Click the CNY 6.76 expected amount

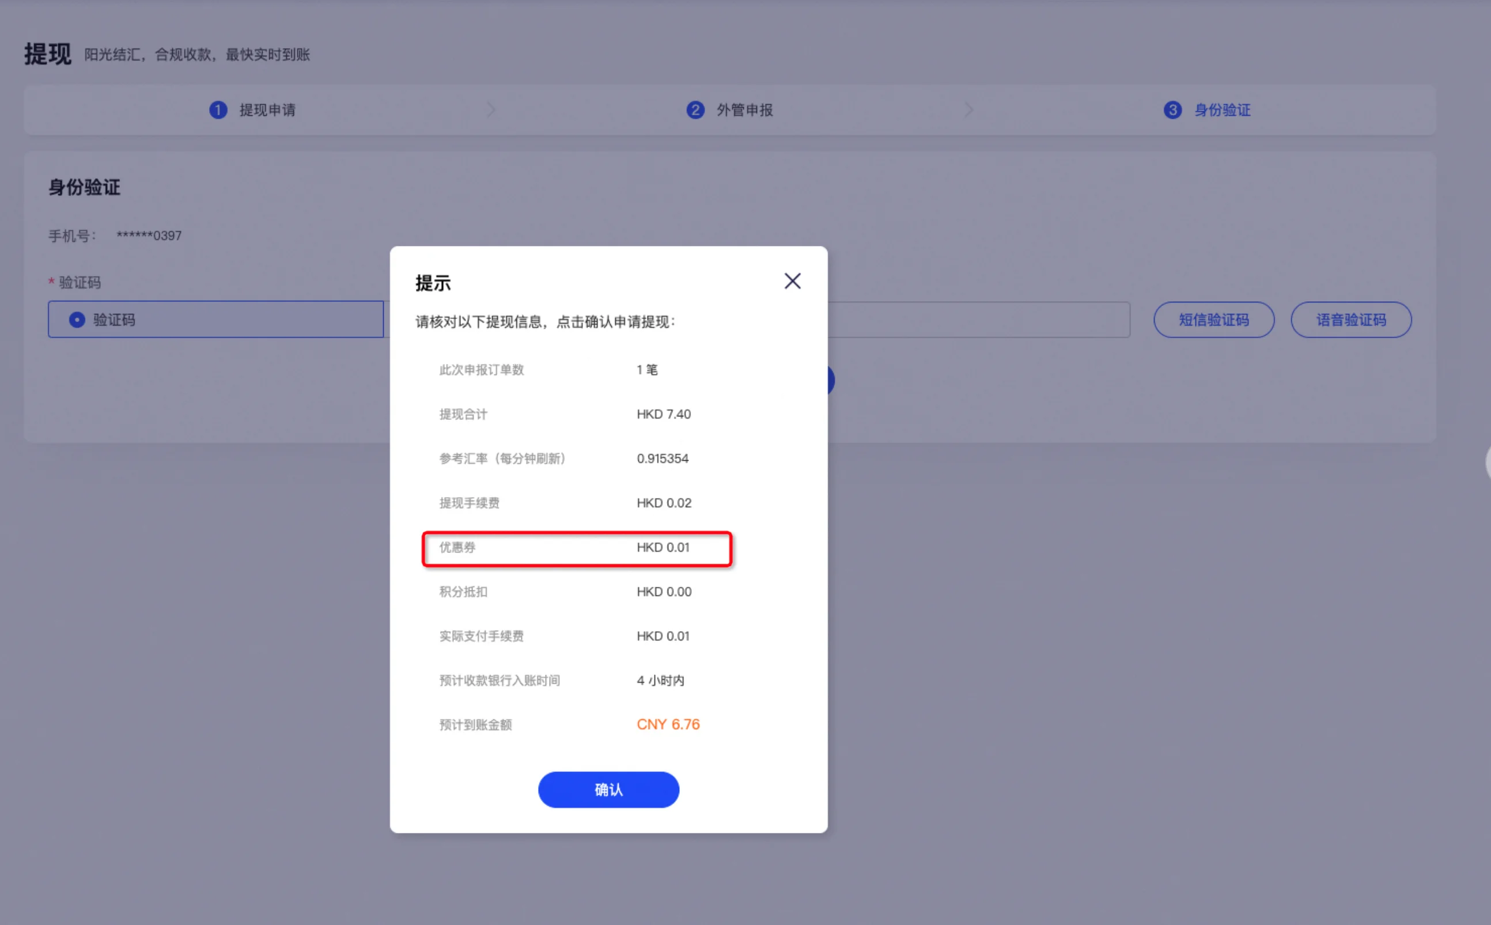(x=668, y=725)
